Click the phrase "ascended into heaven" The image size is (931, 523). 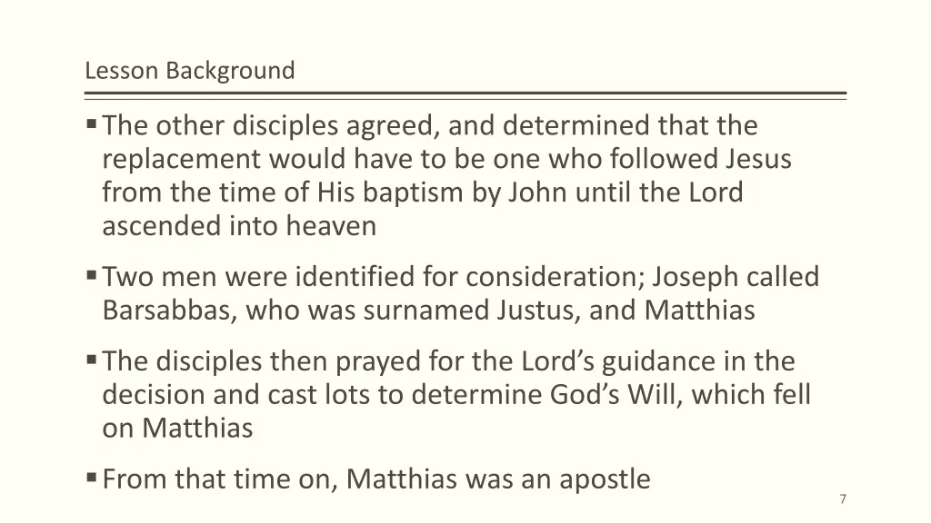click(239, 226)
